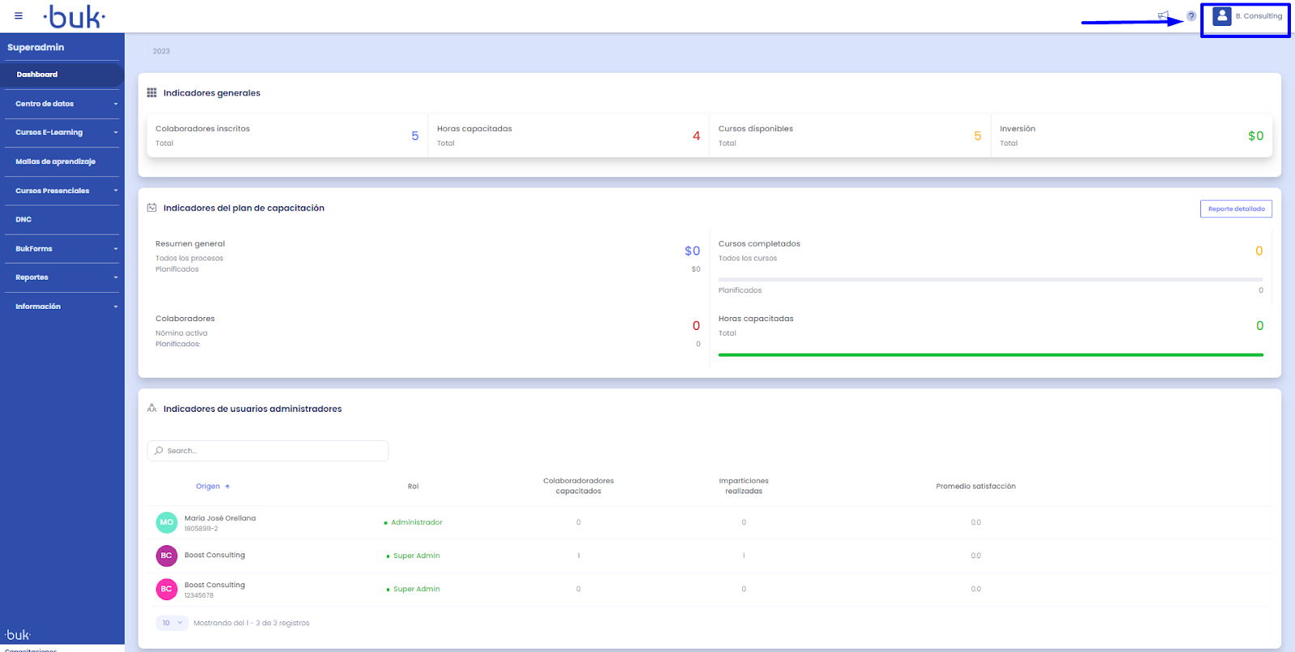Open the B. Consulting user avatar
Image resolution: width=1295 pixels, height=652 pixels.
click(x=1222, y=16)
